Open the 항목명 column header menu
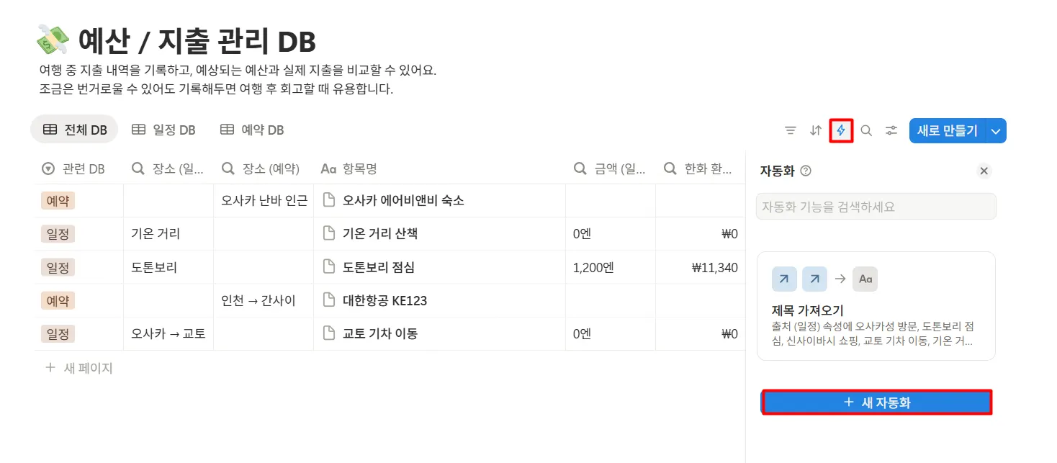 (349, 168)
